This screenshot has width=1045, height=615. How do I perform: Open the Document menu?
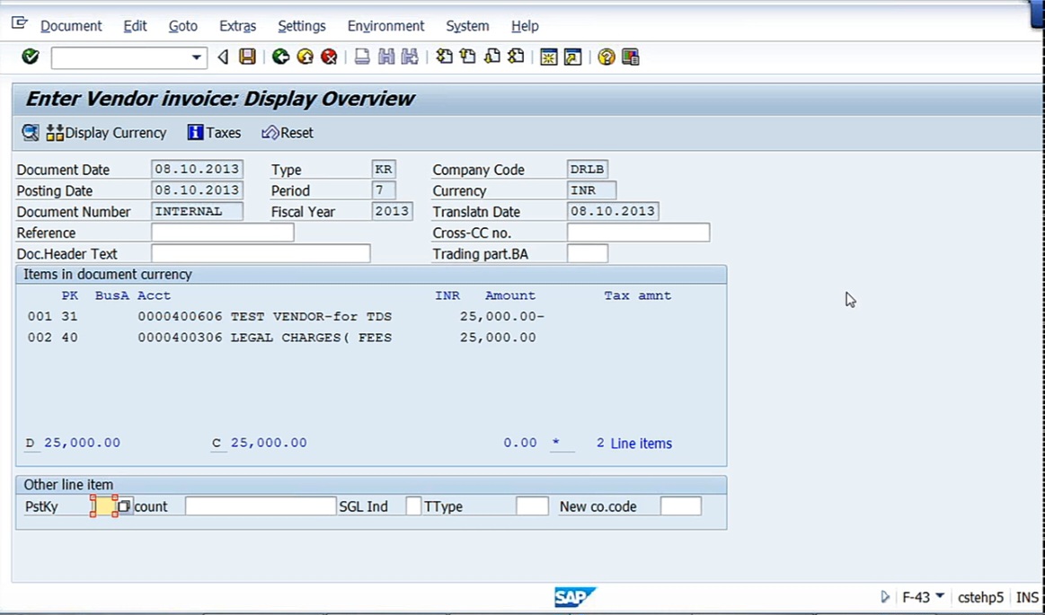tap(71, 26)
